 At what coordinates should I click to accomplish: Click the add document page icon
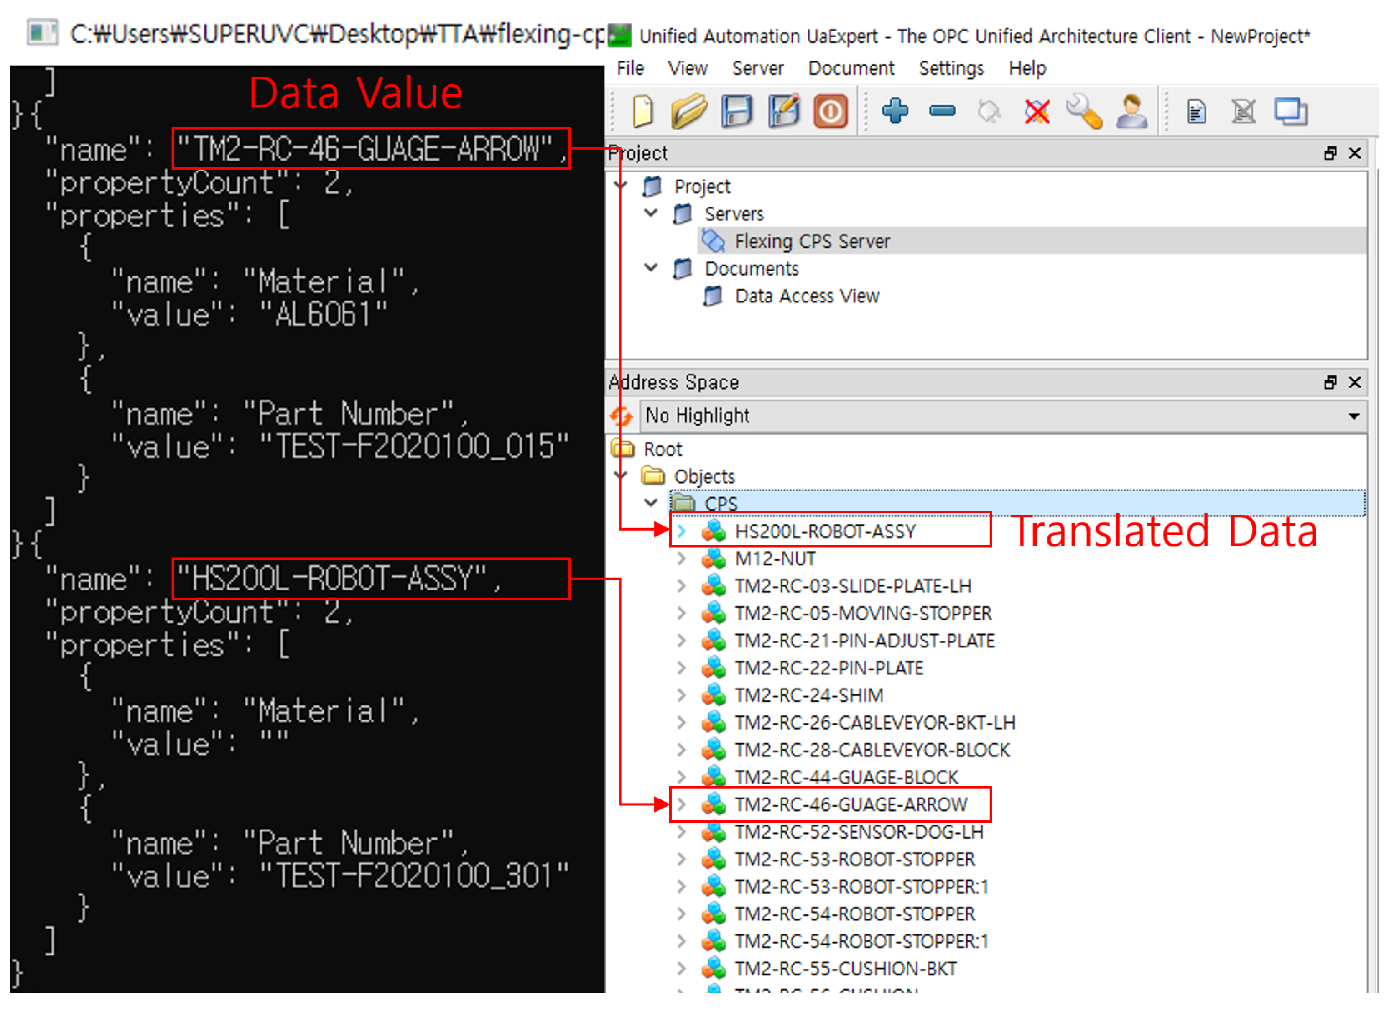(x=1196, y=112)
